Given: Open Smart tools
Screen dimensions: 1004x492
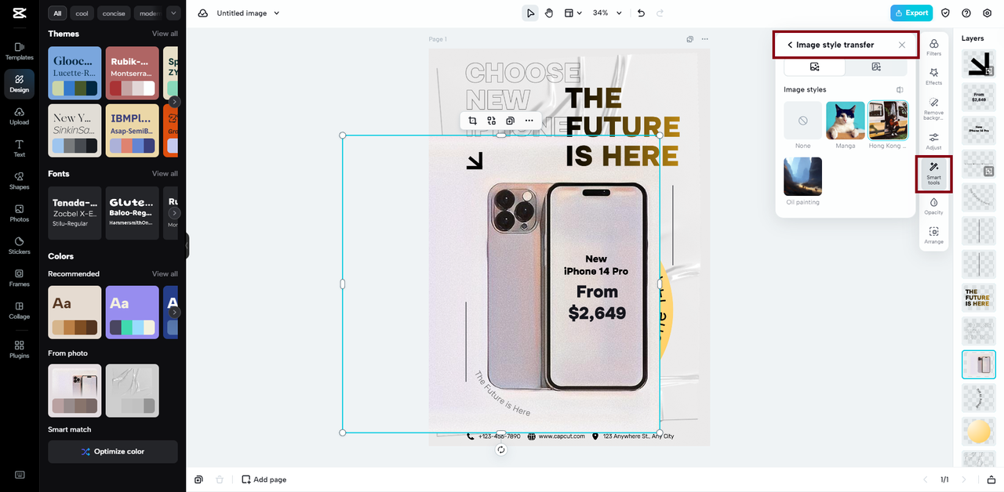Looking at the screenshot, I should click(x=933, y=173).
